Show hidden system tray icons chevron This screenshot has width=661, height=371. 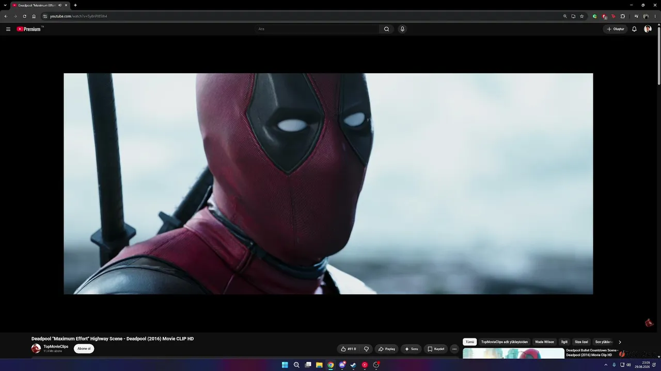tap(606, 365)
